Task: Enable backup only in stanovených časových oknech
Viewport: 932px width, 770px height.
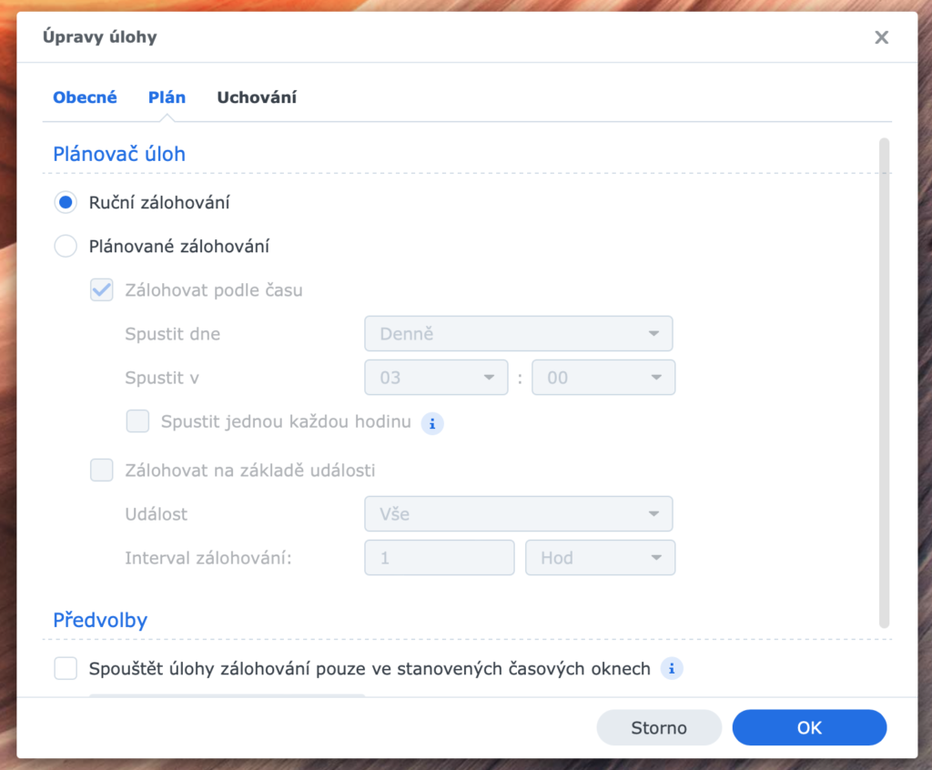Action: (x=66, y=668)
